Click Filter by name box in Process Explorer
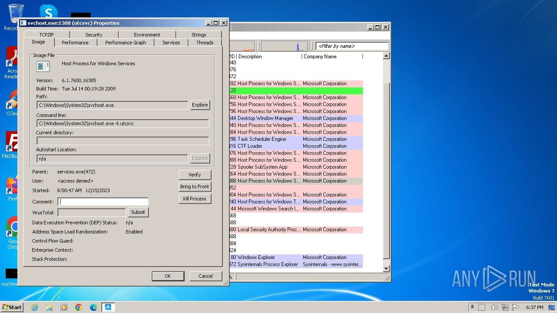This screenshot has width=557, height=313. pyautogui.click(x=352, y=46)
